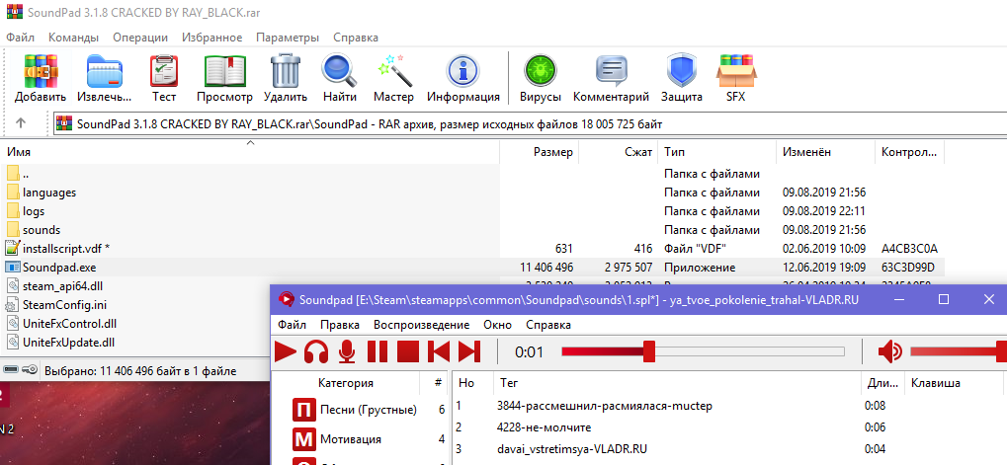Sort WinRAR list by Сжат column
The image size is (1007, 465).
point(619,152)
